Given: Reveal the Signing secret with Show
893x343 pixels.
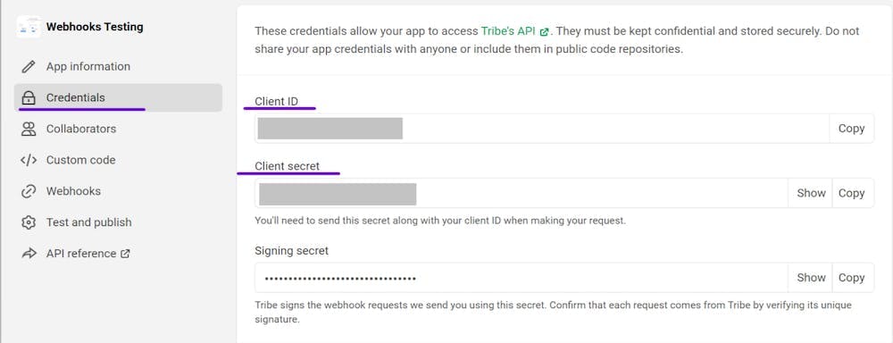Looking at the screenshot, I should point(811,278).
